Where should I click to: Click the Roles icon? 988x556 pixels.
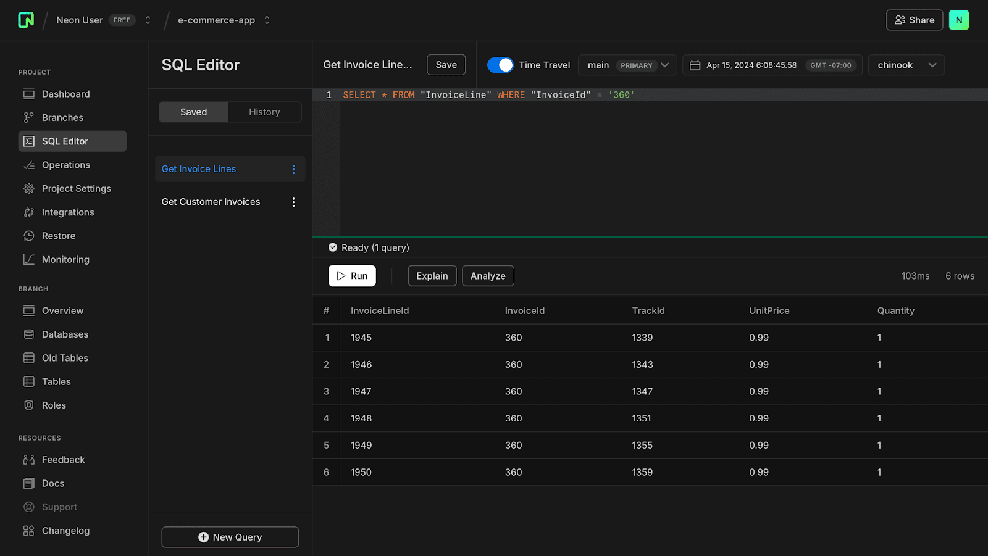point(29,405)
